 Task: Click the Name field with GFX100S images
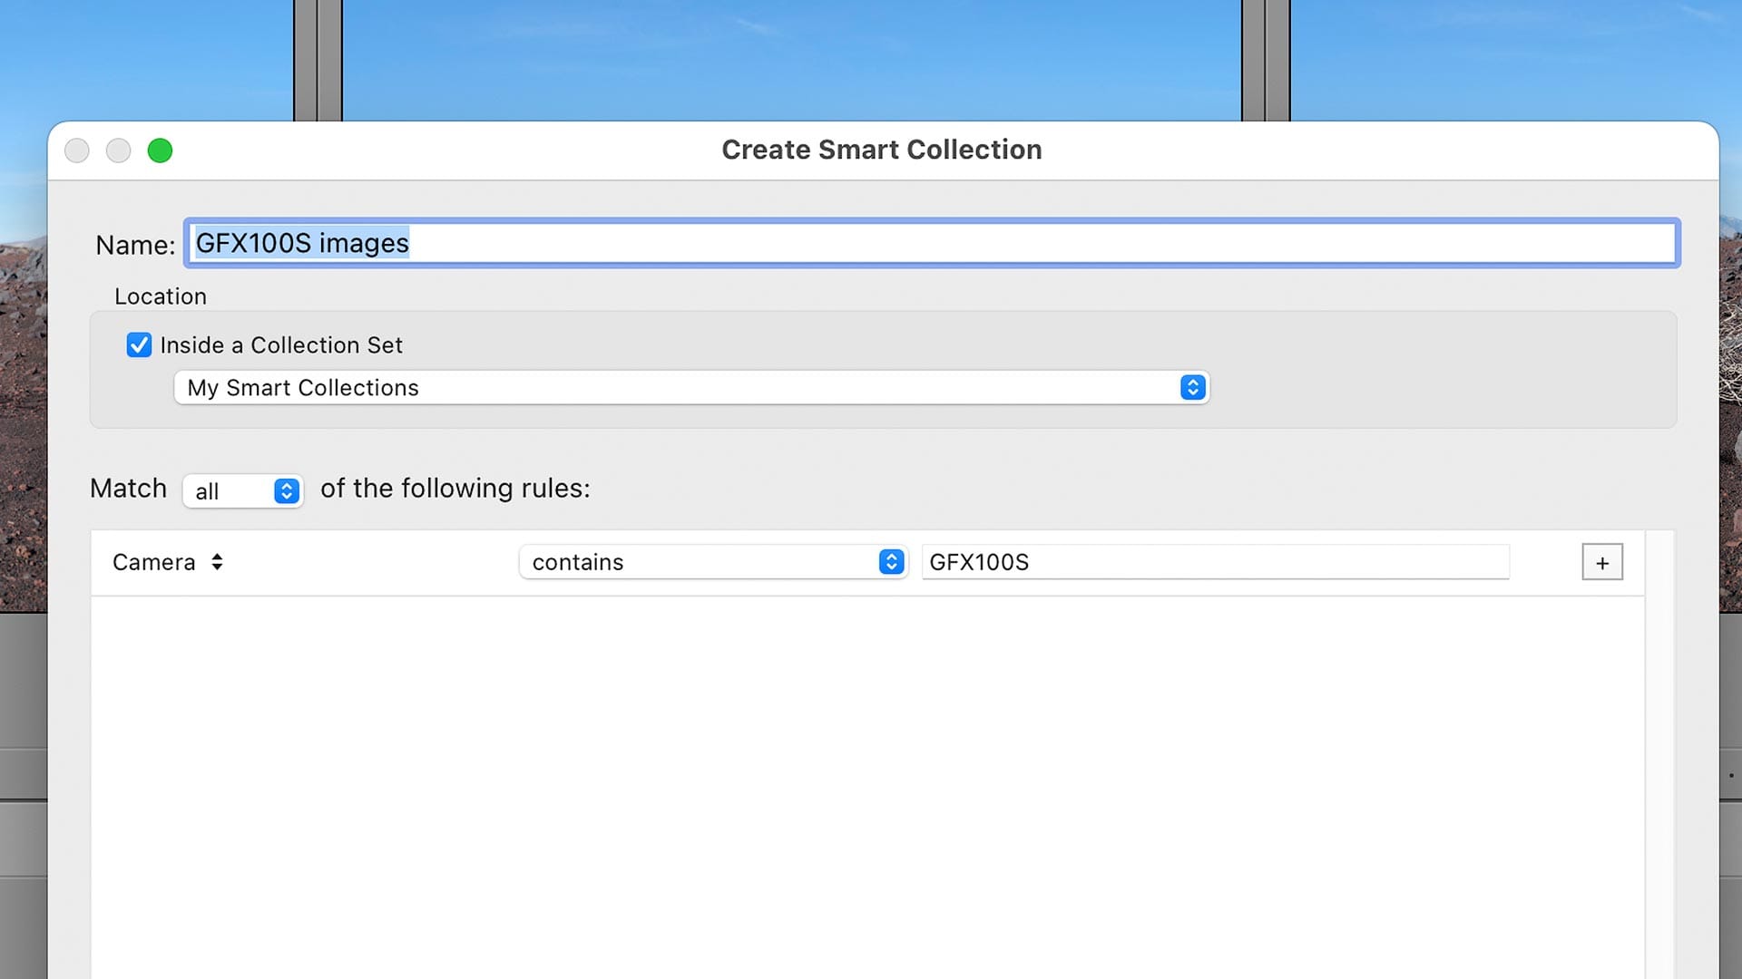pyautogui.click(x=931, y=243)
